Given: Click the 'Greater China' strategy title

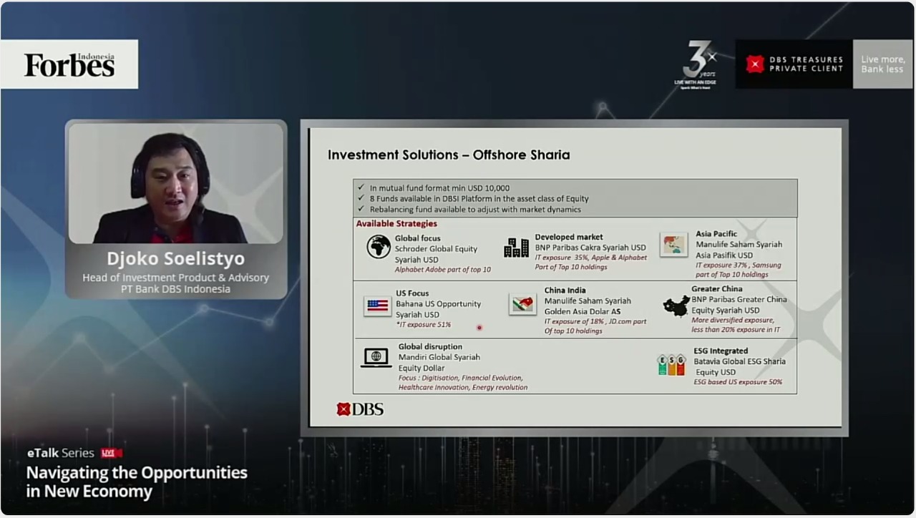Looking at the screenshot, I should (717, 289).
